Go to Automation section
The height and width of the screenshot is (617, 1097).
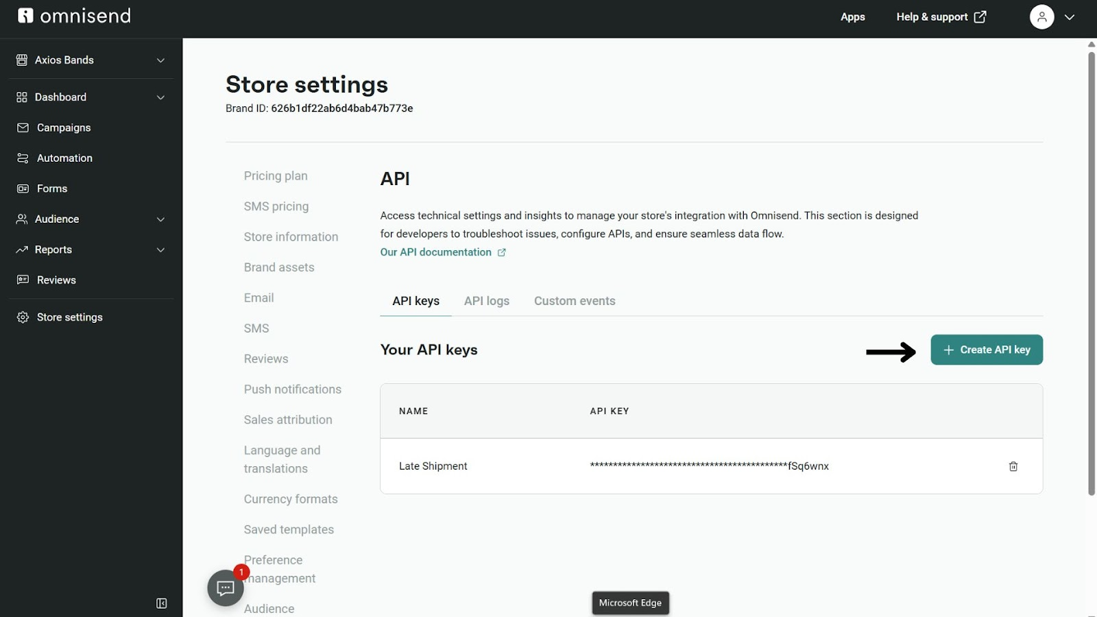click(x=64, y=158)
